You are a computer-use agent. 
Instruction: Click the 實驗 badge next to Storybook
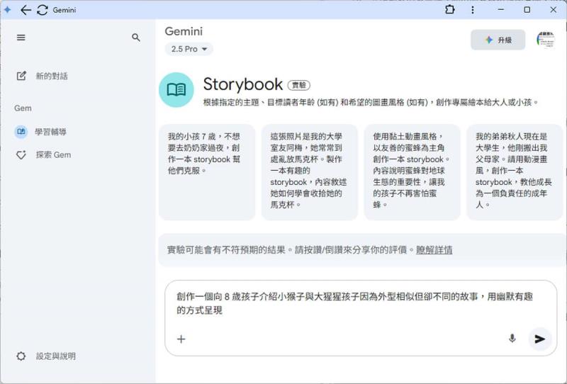298,85
